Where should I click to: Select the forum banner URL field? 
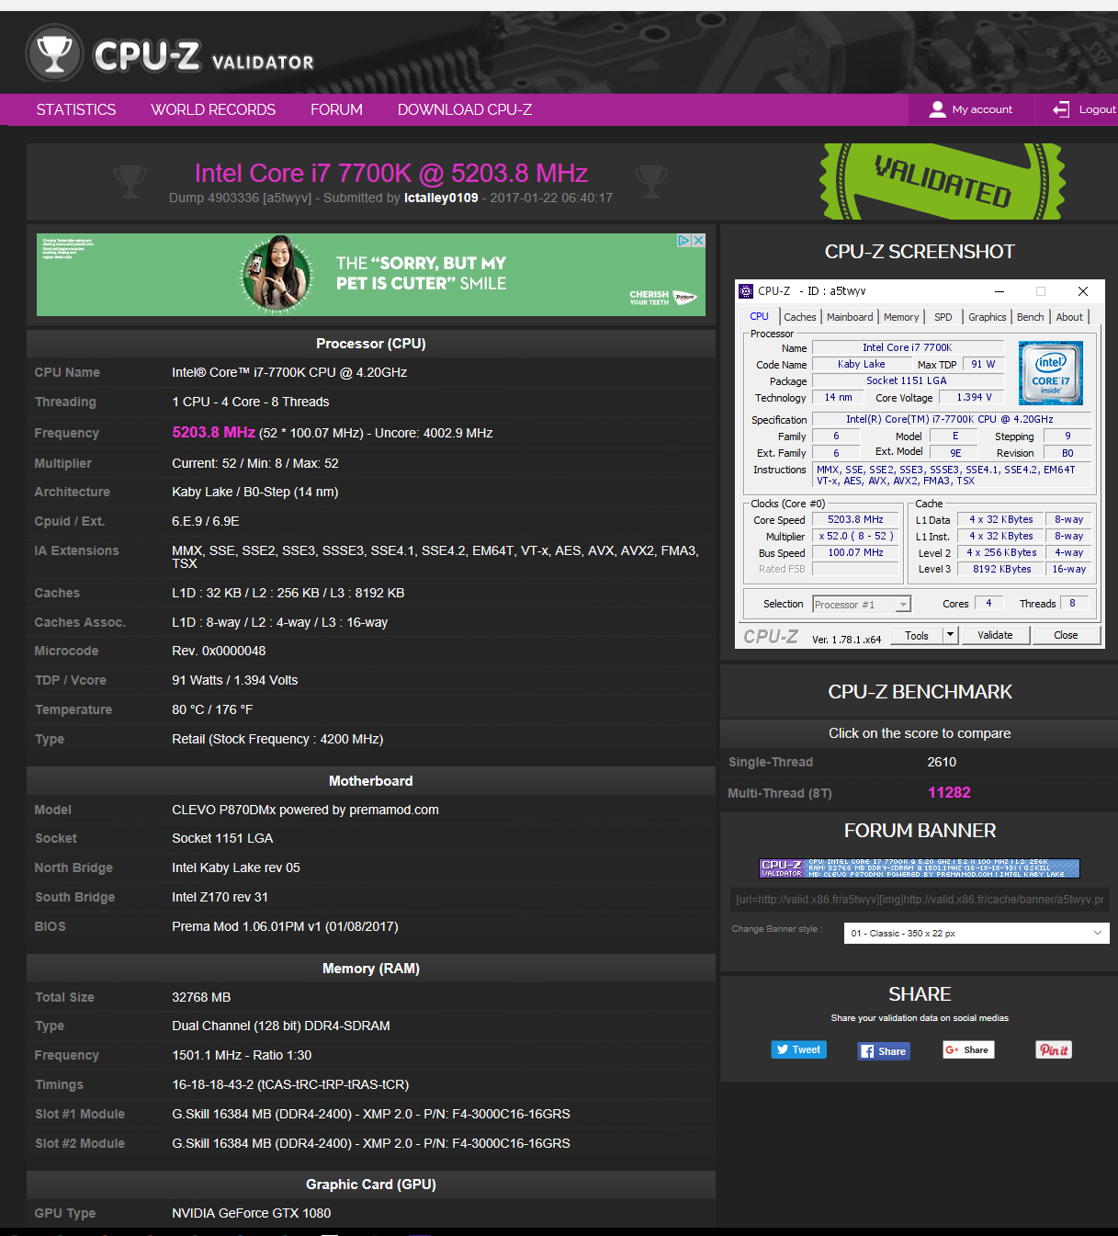click(919, 900)
